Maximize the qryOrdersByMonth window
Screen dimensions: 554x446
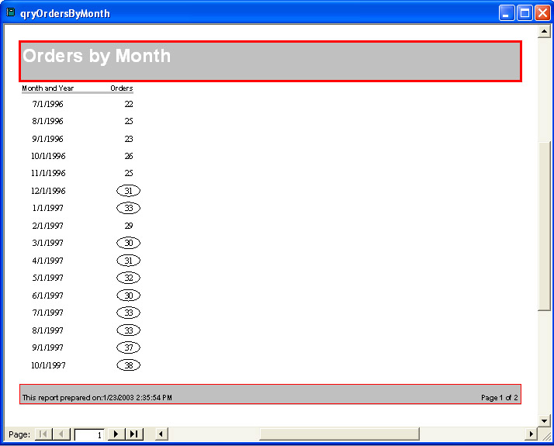pyautogui.click(x=525, y=13)
